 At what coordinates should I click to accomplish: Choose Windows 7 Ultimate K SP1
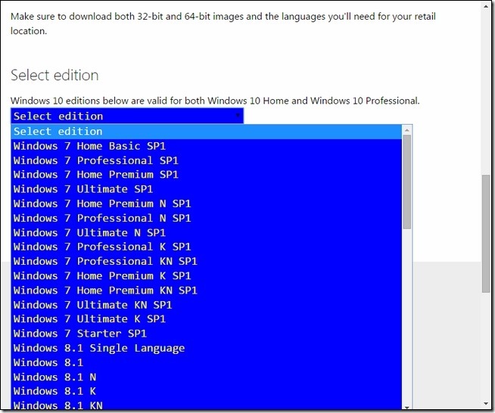coord(207,319)
